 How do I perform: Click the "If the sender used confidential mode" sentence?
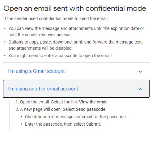point(56,19)
